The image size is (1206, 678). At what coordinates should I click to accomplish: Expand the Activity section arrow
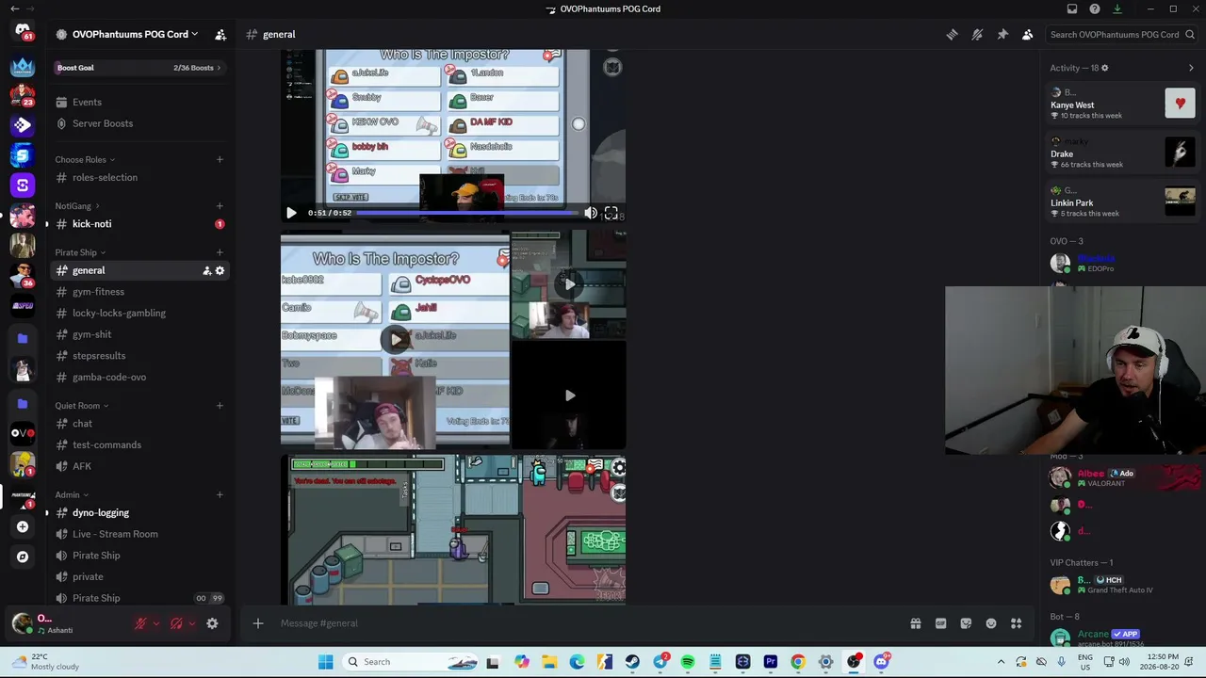[1191, 68]
